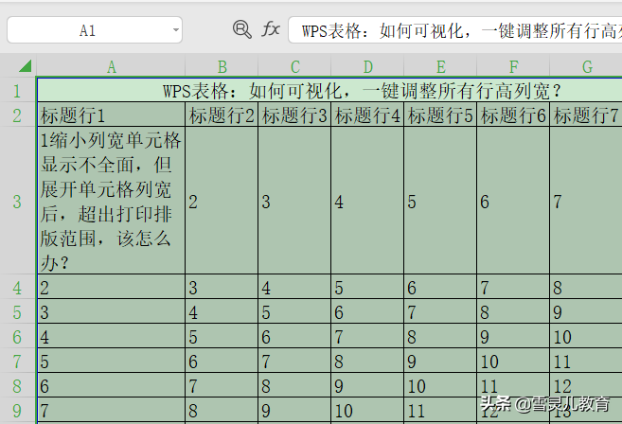Click cell G5 with value 9
622x424 pixels.
pyautogui.click(x=586, y=311)
